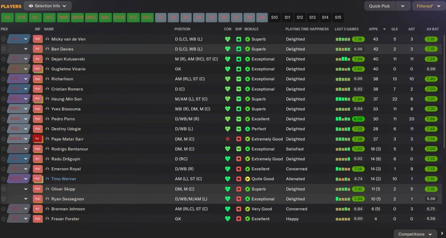This screenshot has height=238, width=446.
Task: Click match sharpness icon for Ben Davies
Action: tap(238, 49)
